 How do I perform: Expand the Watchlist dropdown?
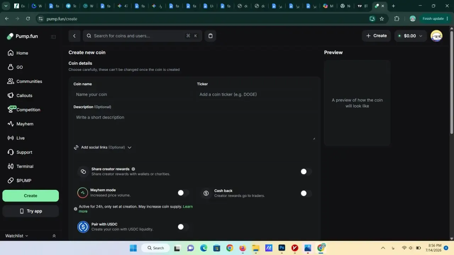[x=17, y=236]
